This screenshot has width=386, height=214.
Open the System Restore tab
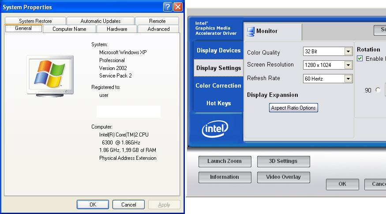pos(35,21)
